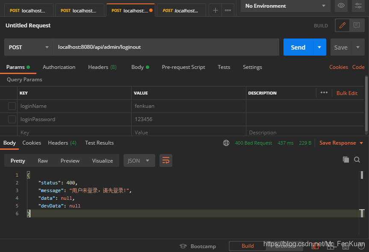Image resolution: width=369 pixels, height=252 pixels.
Task: Open search in the response viewer
Action: click(357, 159)
